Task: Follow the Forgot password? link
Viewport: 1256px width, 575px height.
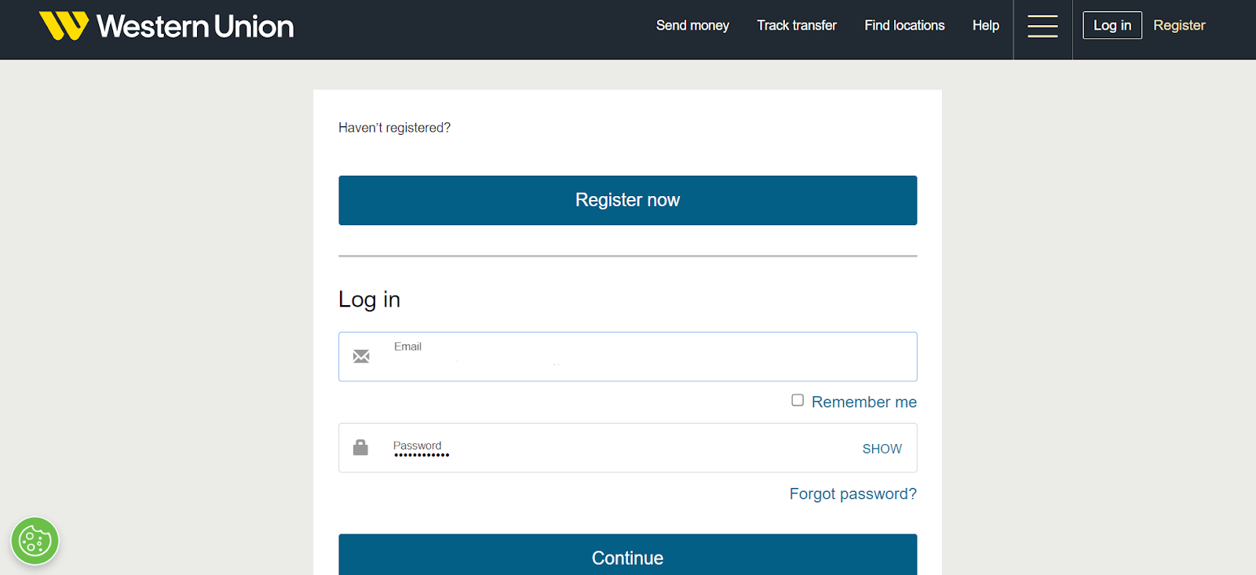Action: point(853,493)
